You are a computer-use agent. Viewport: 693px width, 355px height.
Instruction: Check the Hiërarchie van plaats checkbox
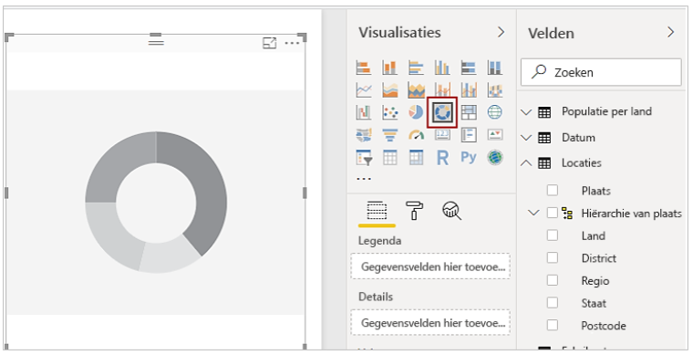click(x=553, y=213)
